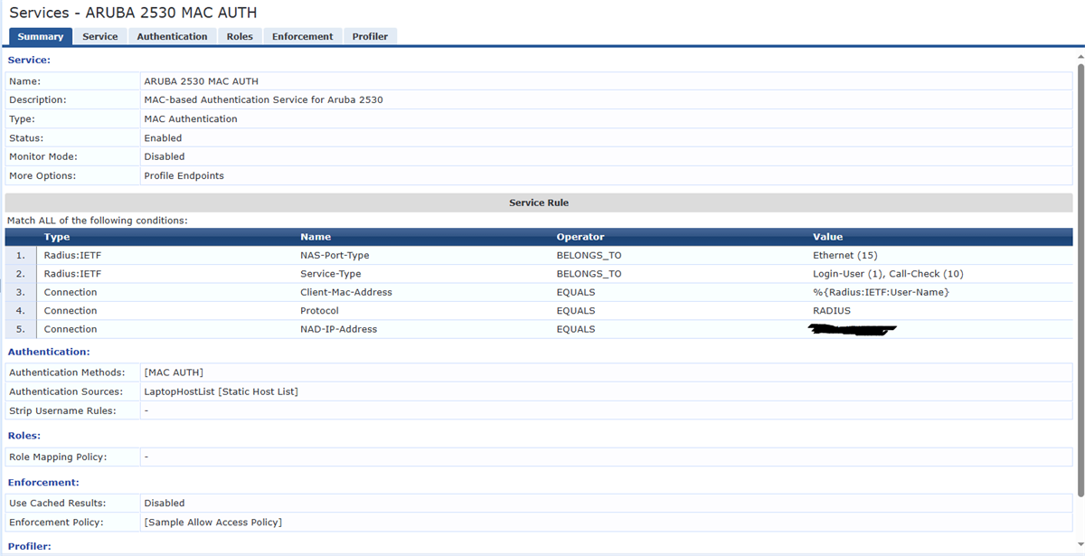Click BELONGS_TO operator in the Service-Type row
This screenshot has width=1085, height=556.
point(589,274)
